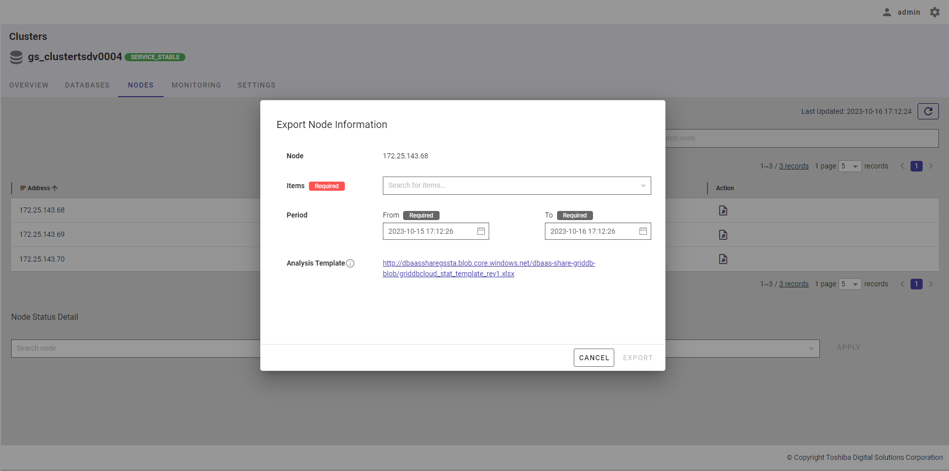This screenshot has height=471, width=949.
Task: Switch to the Databases tab
Action: click(87, 85)
